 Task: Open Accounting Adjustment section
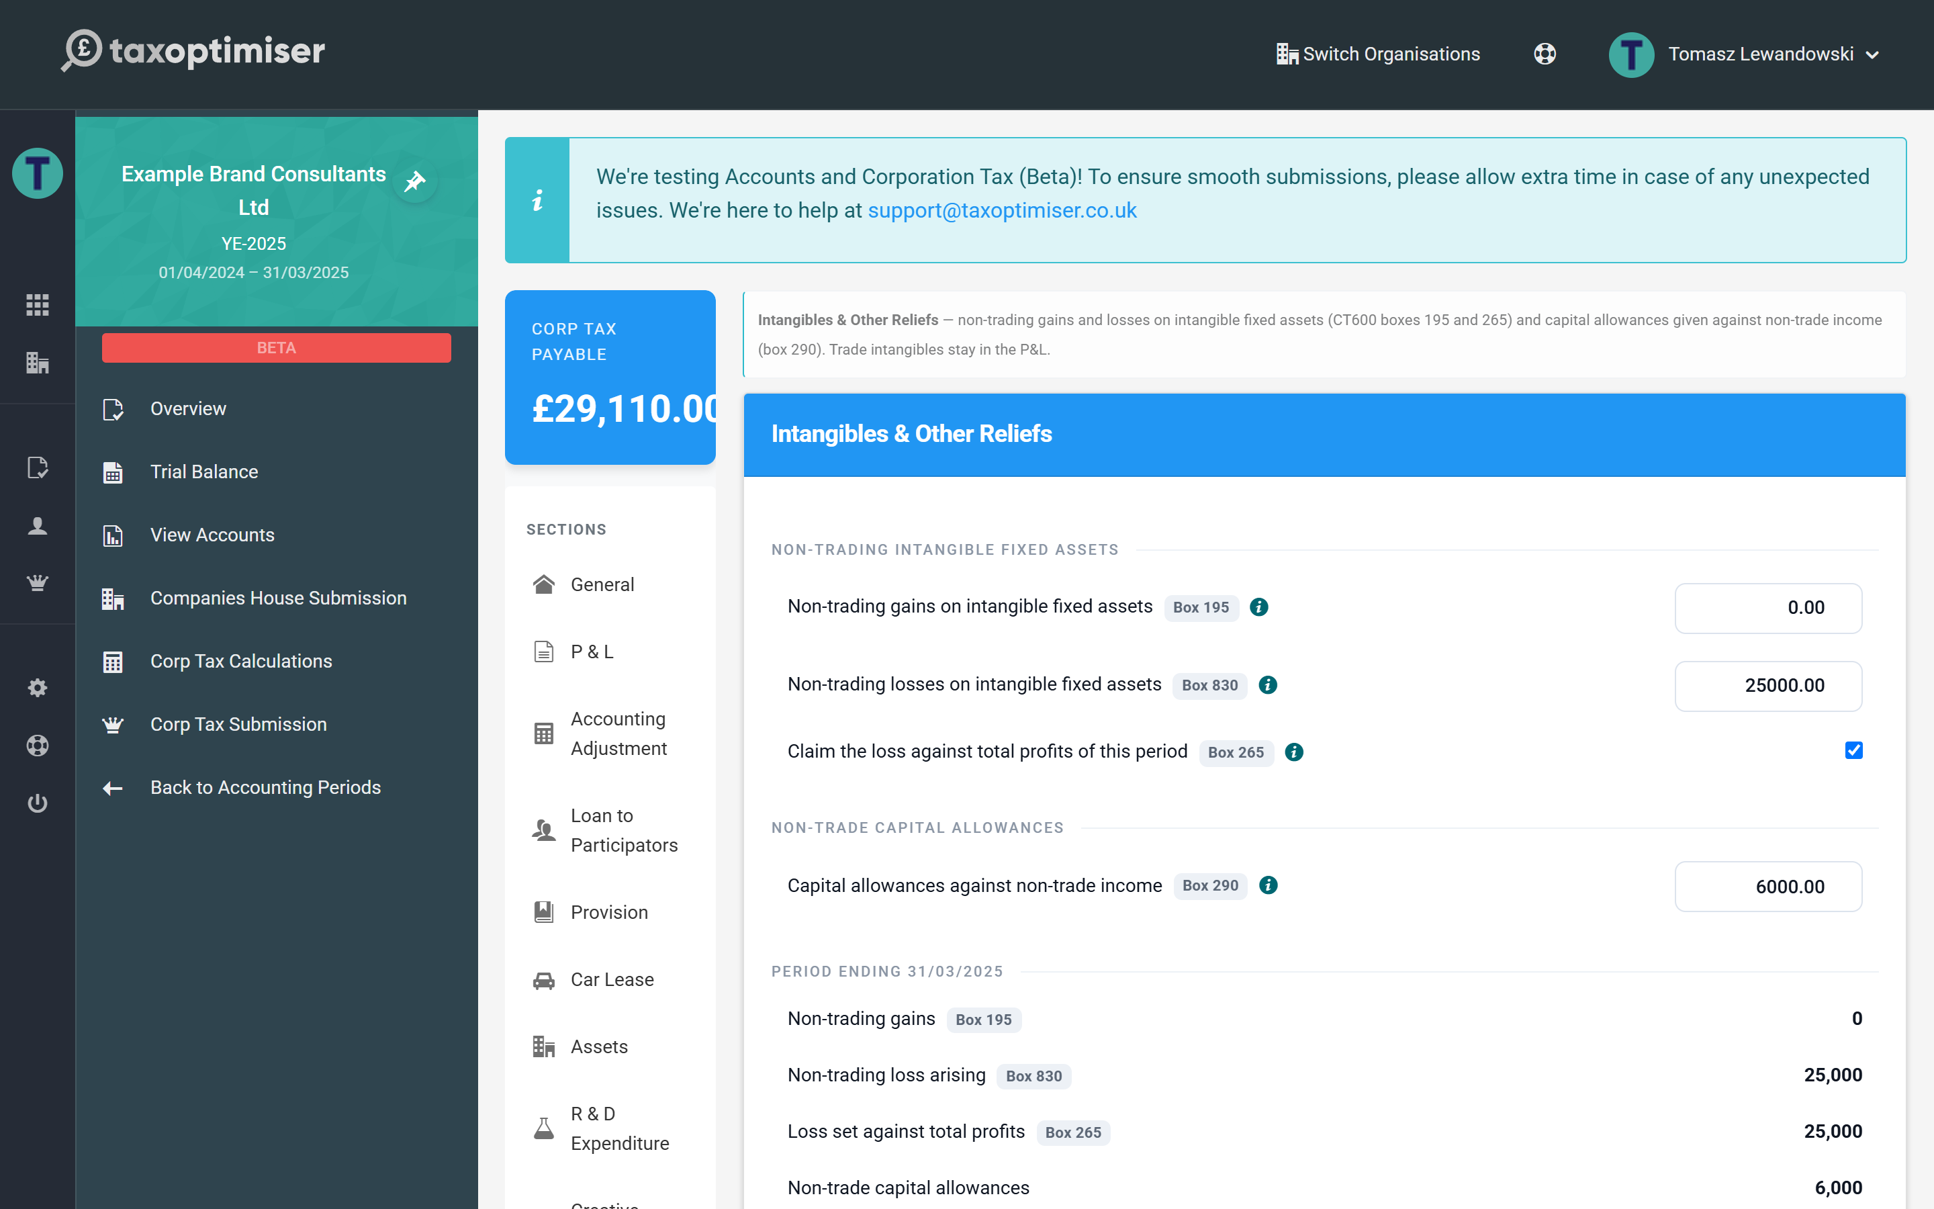click(x=610, y=733)
